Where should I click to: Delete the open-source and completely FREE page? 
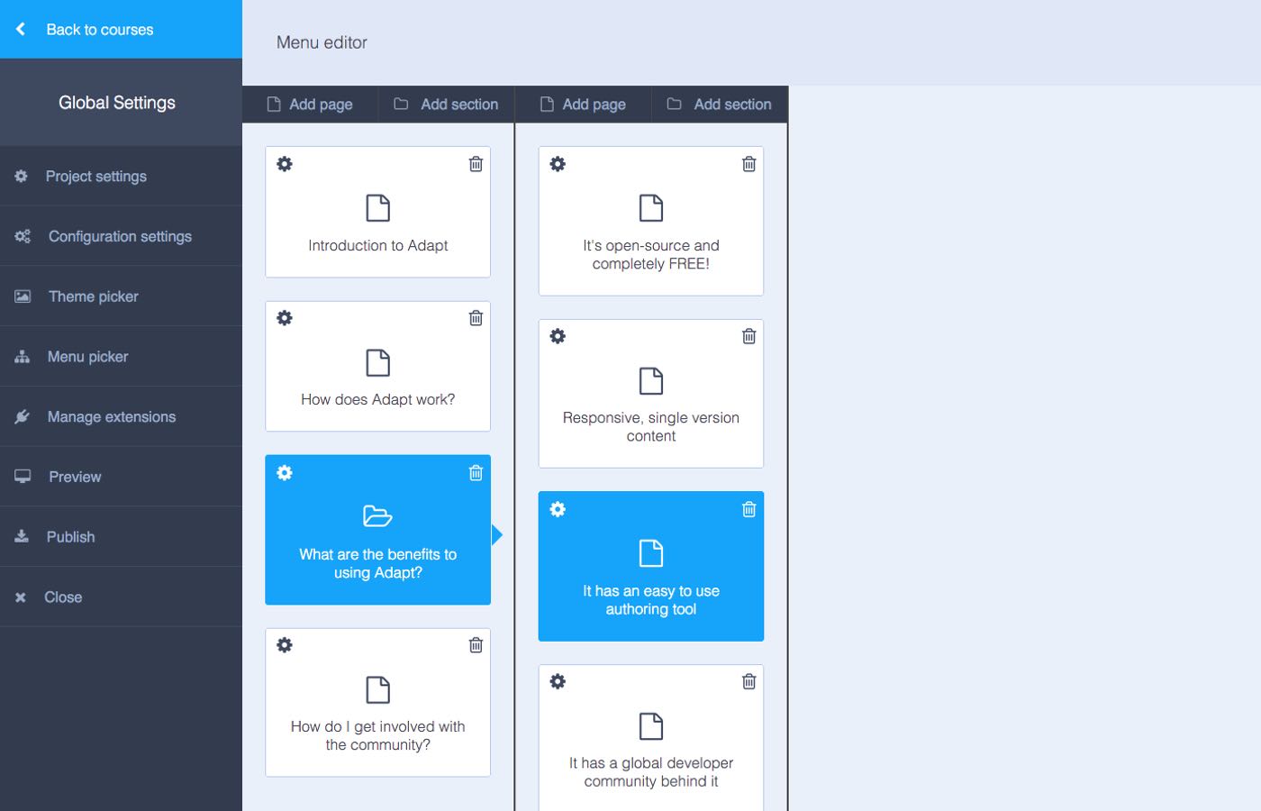pos(748,164)
